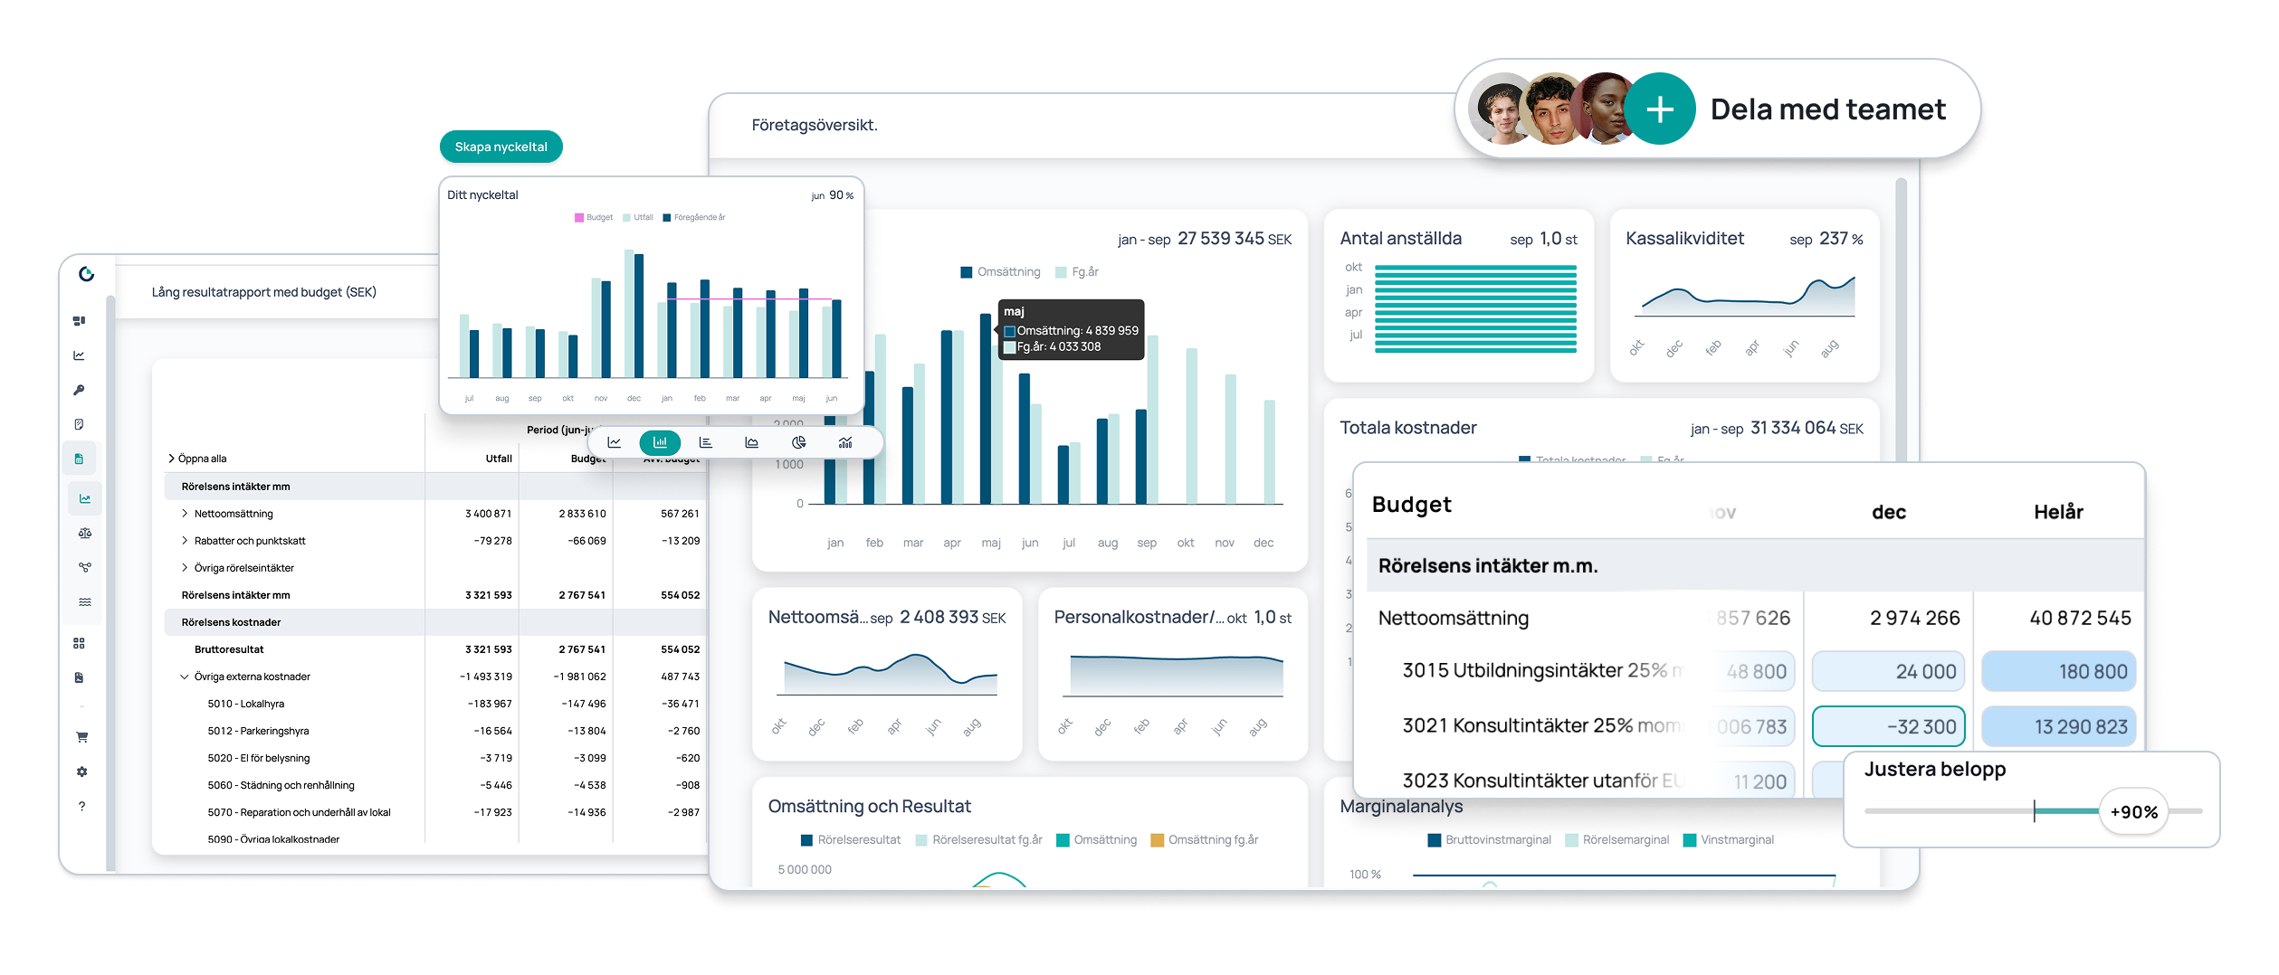The height and width of the screenshot is (975, 2279).
Task: Open settings gear in left sidebar
Action: click(x=81, y=771)
